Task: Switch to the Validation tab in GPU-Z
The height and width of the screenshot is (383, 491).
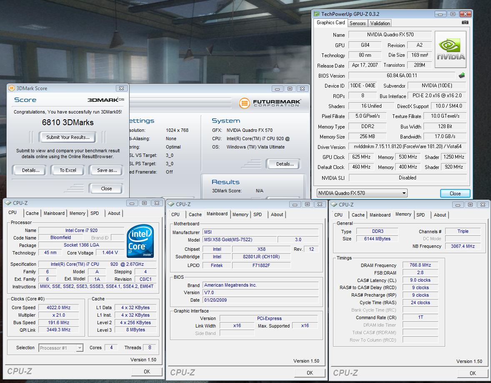Action: click(x=380, y=23)
